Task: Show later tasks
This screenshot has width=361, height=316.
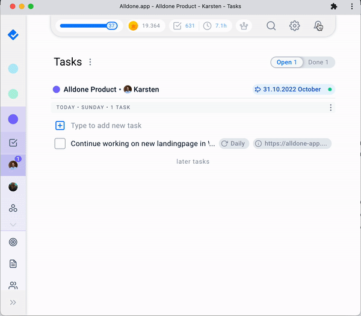Action: coord(193,161)
